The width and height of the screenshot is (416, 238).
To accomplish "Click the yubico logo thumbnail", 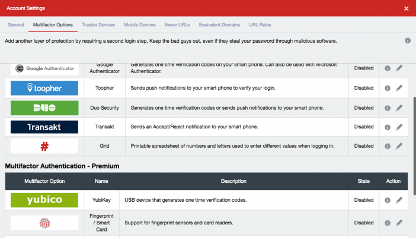I will [x=44, y=200].
